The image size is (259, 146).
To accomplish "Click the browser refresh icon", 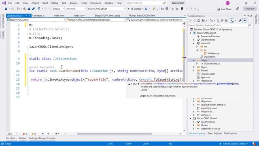I will [146, 9].
